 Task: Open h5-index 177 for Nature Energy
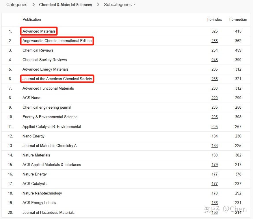pyautogui.click(x=214, y=174)
